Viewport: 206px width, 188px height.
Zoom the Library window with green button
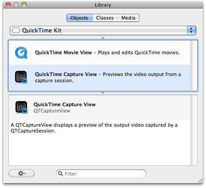tap(24, 5)
